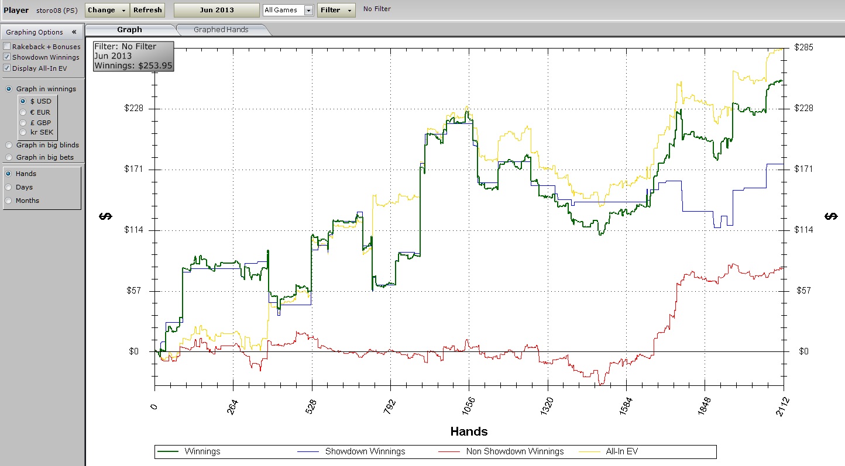Collapse the Graphing Options panel
845x466 pixels.
pyautogui.click(x=74, y=32)
